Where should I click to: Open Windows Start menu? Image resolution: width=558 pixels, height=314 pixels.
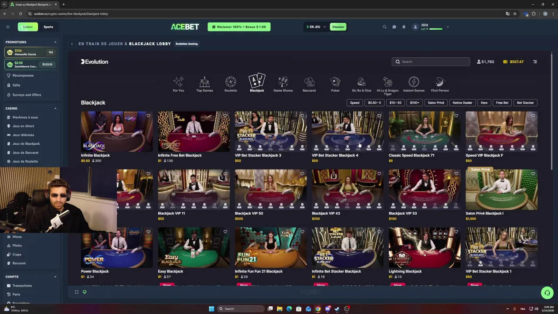(211, 309)
